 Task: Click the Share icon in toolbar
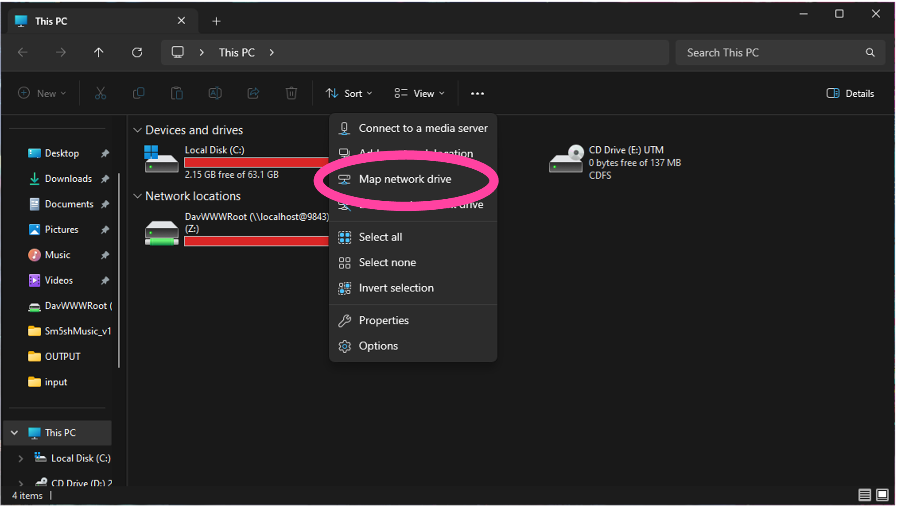253,94
